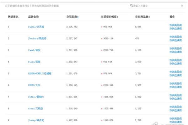Select DUSTO's transaction index value 1,550,145
The width and height of the screenshot is (188, 125).
(72, 85)
